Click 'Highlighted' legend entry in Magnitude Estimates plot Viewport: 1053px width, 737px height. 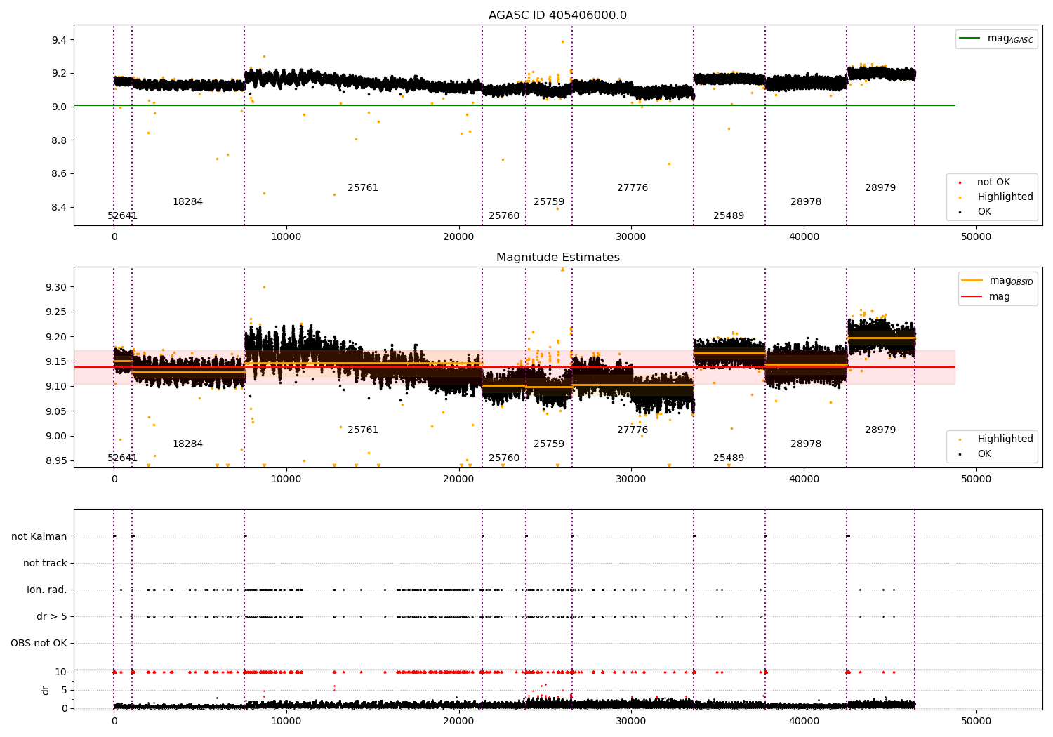point(995,439)
